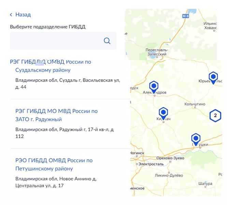This screenshot has width=227, height=205.
Task: Open the cluster marker showing 2
Action: coord(215,115)
